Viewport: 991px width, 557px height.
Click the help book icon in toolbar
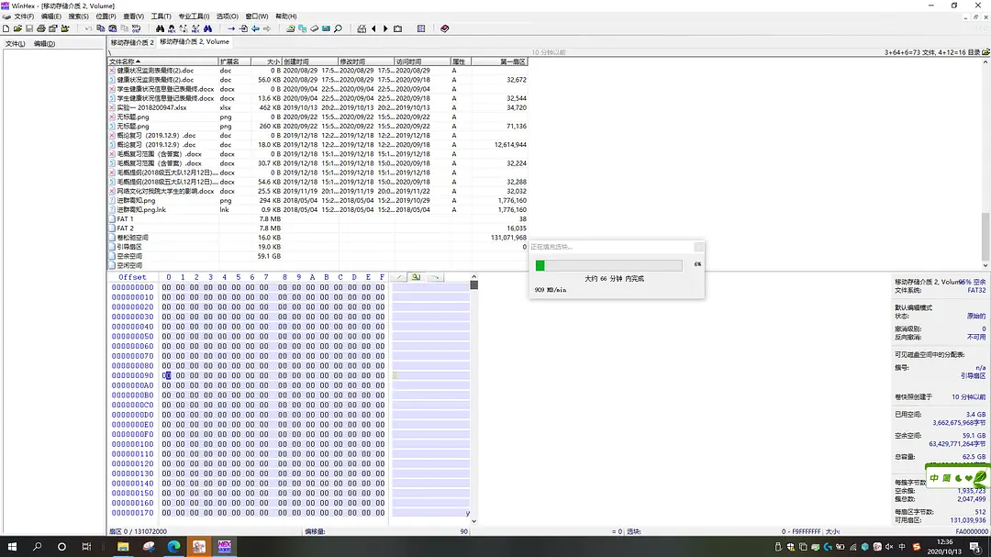point(445,28)
